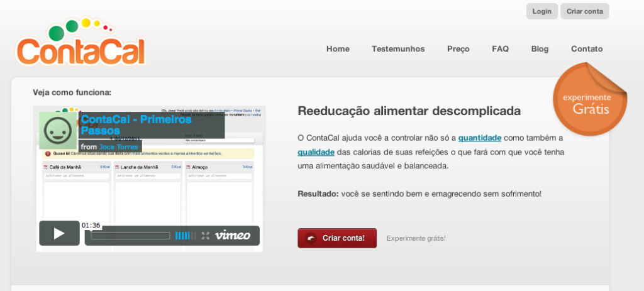Click the red Criar conta! button
The image size is (644, 291).
[x=337, y=238]
